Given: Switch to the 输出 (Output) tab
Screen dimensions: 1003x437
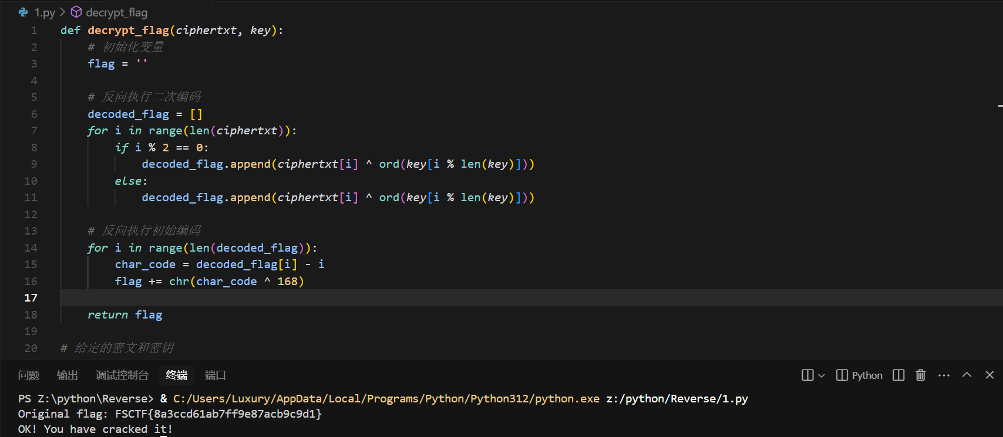Looking at the screenshot, I should tap(68, 375).
